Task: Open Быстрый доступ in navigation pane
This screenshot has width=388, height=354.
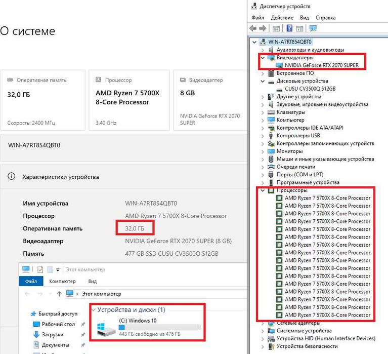Action: (x=54, y=314)
